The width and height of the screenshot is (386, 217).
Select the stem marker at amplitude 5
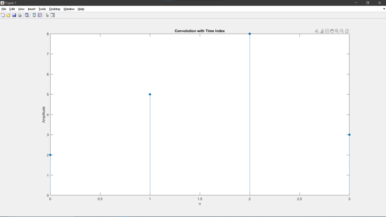click(x=150, y=94)
